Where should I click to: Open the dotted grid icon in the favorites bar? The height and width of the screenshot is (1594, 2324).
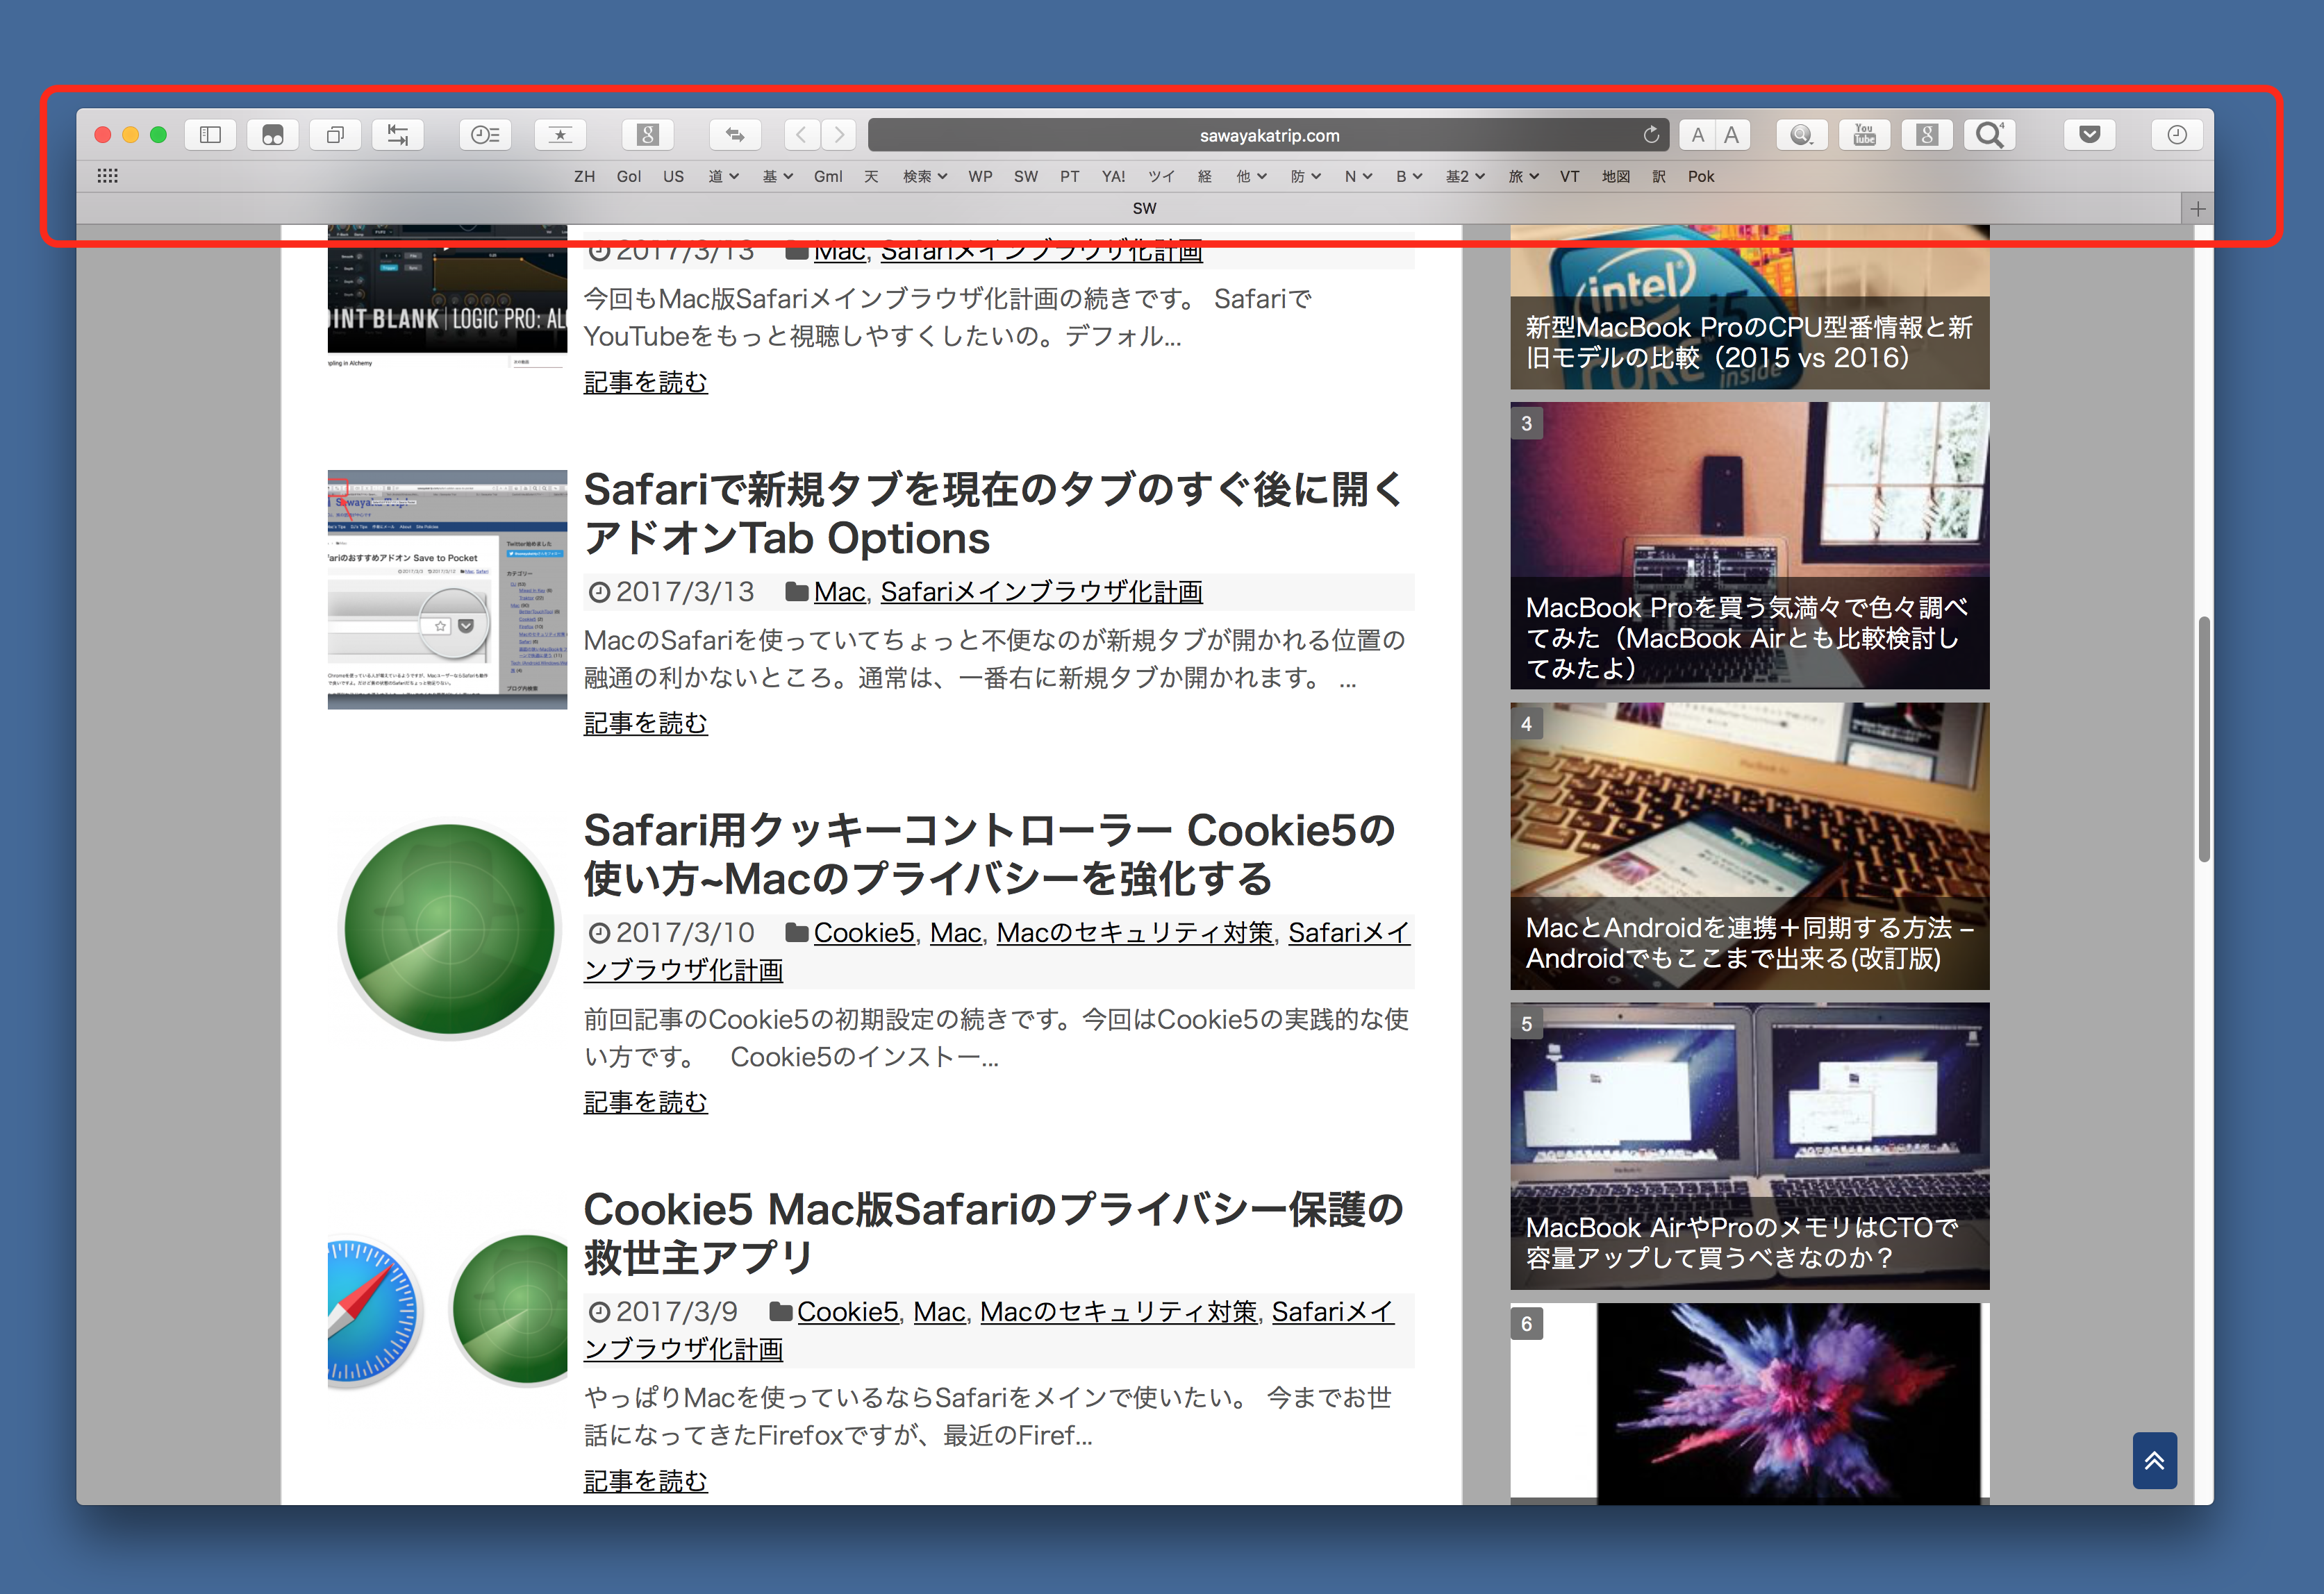pyautogui.click(x=108, y=176)
